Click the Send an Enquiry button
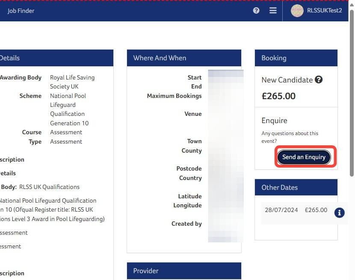Image resolution: width=355 pixels, height=280 pixels. click(304, 157)
